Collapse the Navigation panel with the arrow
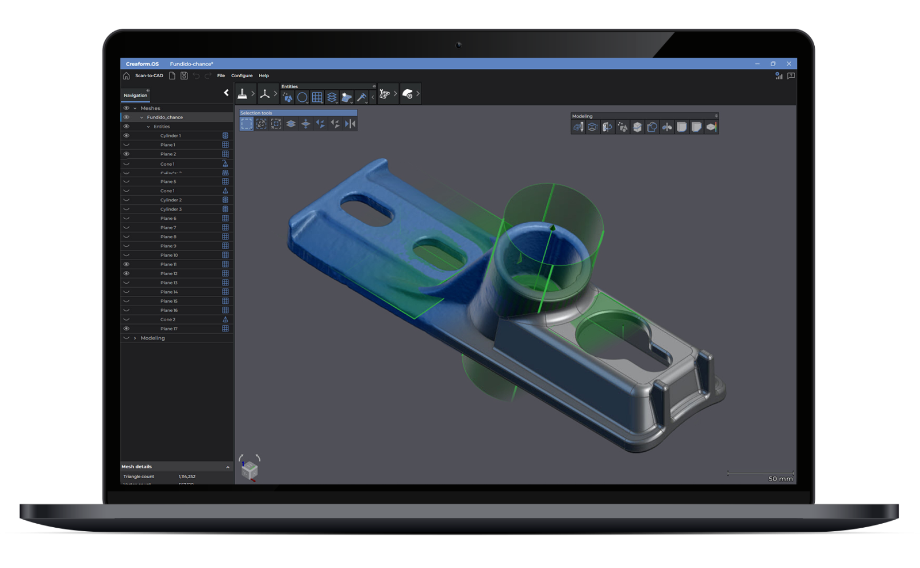This screenshot has height=568, width=920. tap(226, 93)
